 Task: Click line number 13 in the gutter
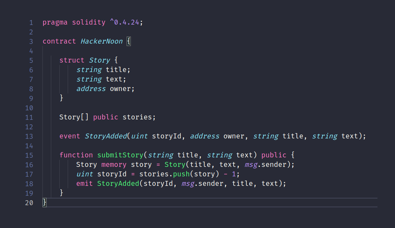click(29, 136)
